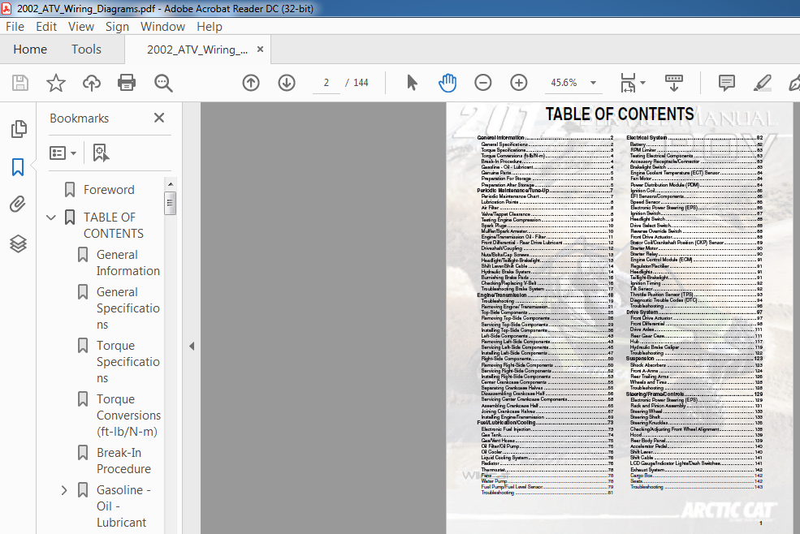Jump to the Foreword bookmark
The height and width of the screenshot is (534, 800).
109,190
